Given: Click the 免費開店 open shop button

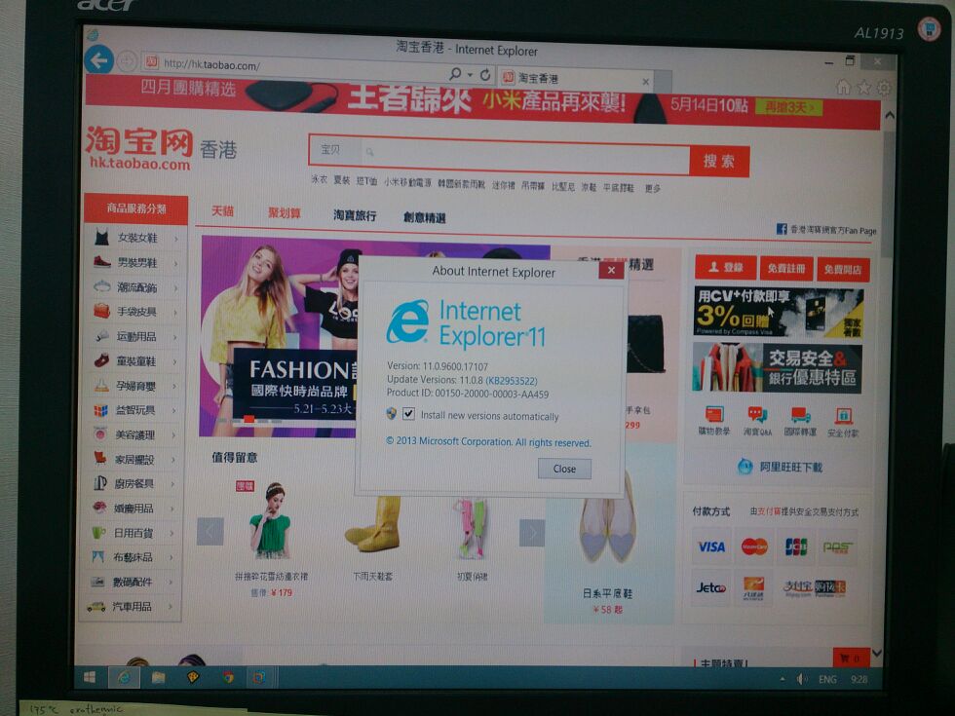Looking at the screenshot, I should (842, 270).
